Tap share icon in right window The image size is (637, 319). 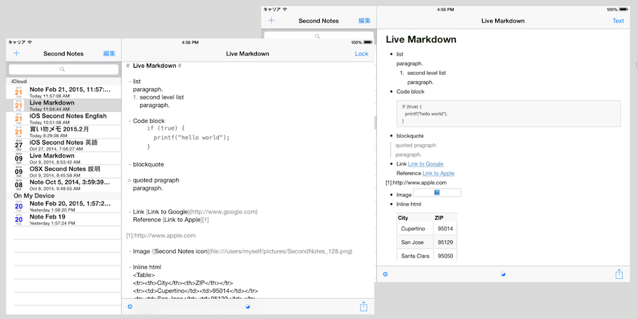click(x=619, y=274)
